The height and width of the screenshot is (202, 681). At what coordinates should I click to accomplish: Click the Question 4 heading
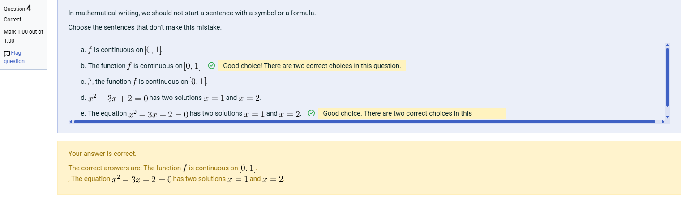[17, 9]
